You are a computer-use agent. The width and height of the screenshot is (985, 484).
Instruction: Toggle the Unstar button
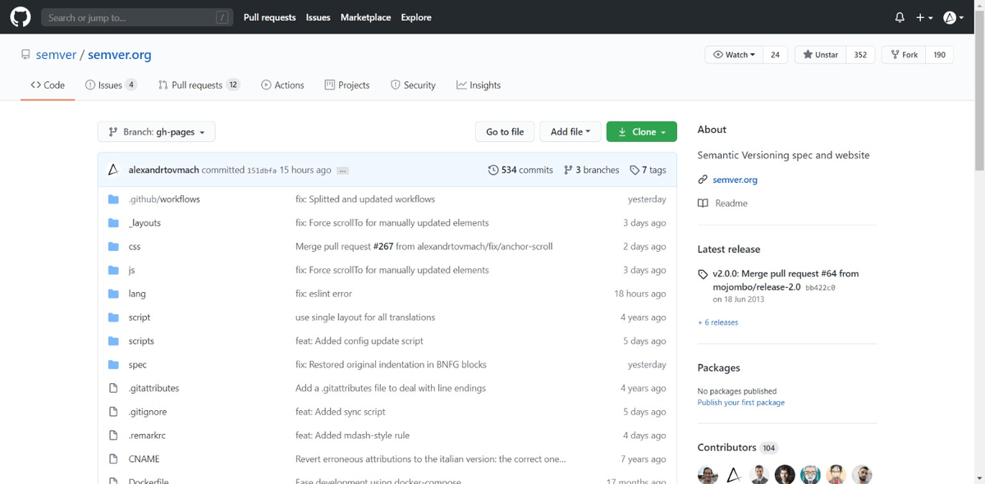click(x=820, y=55)
